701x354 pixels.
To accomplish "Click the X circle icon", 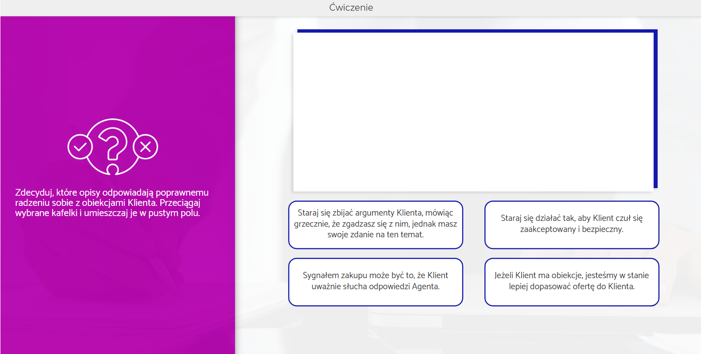I will coord(146,146).
